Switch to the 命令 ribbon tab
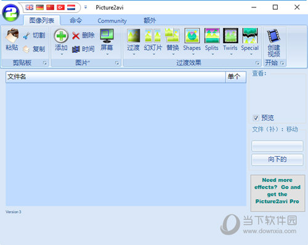308x245 pixels. click(x=76, y=20)
